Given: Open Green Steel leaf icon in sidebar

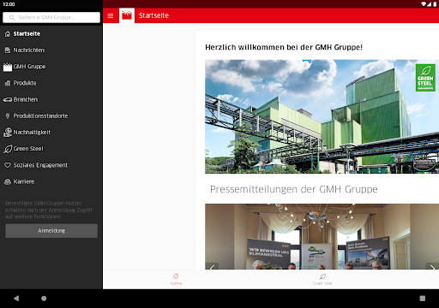Looking at the screenshot, I should pyautogui.click(x=8, y=149).
